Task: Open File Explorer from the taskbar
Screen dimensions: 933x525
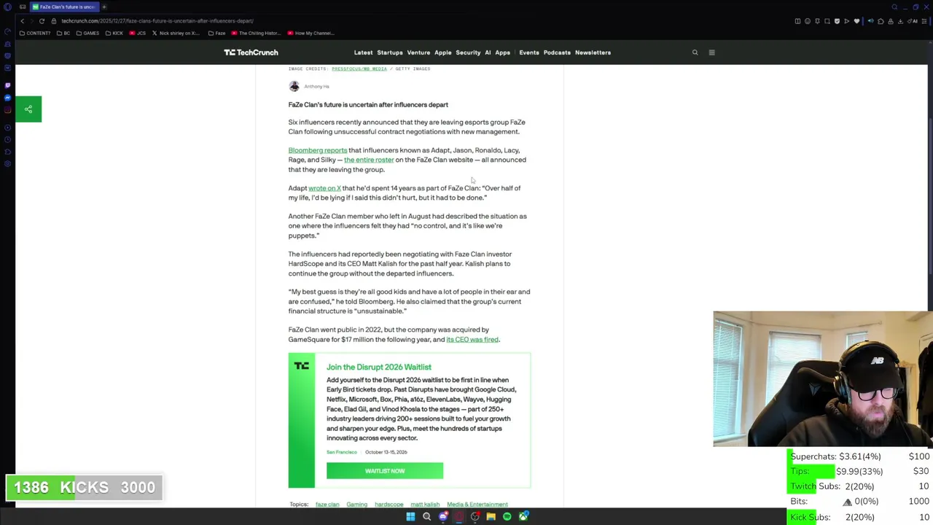Action: (x=491, y=516)
